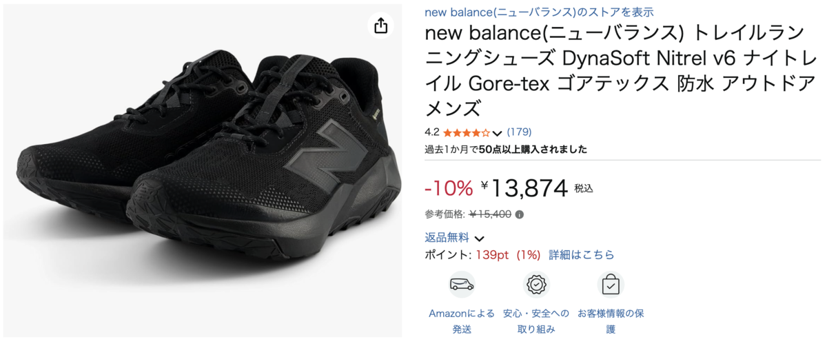827x344 pixels.
Task: Click the ¥13,874 price
Action: [x=525, y=187]
